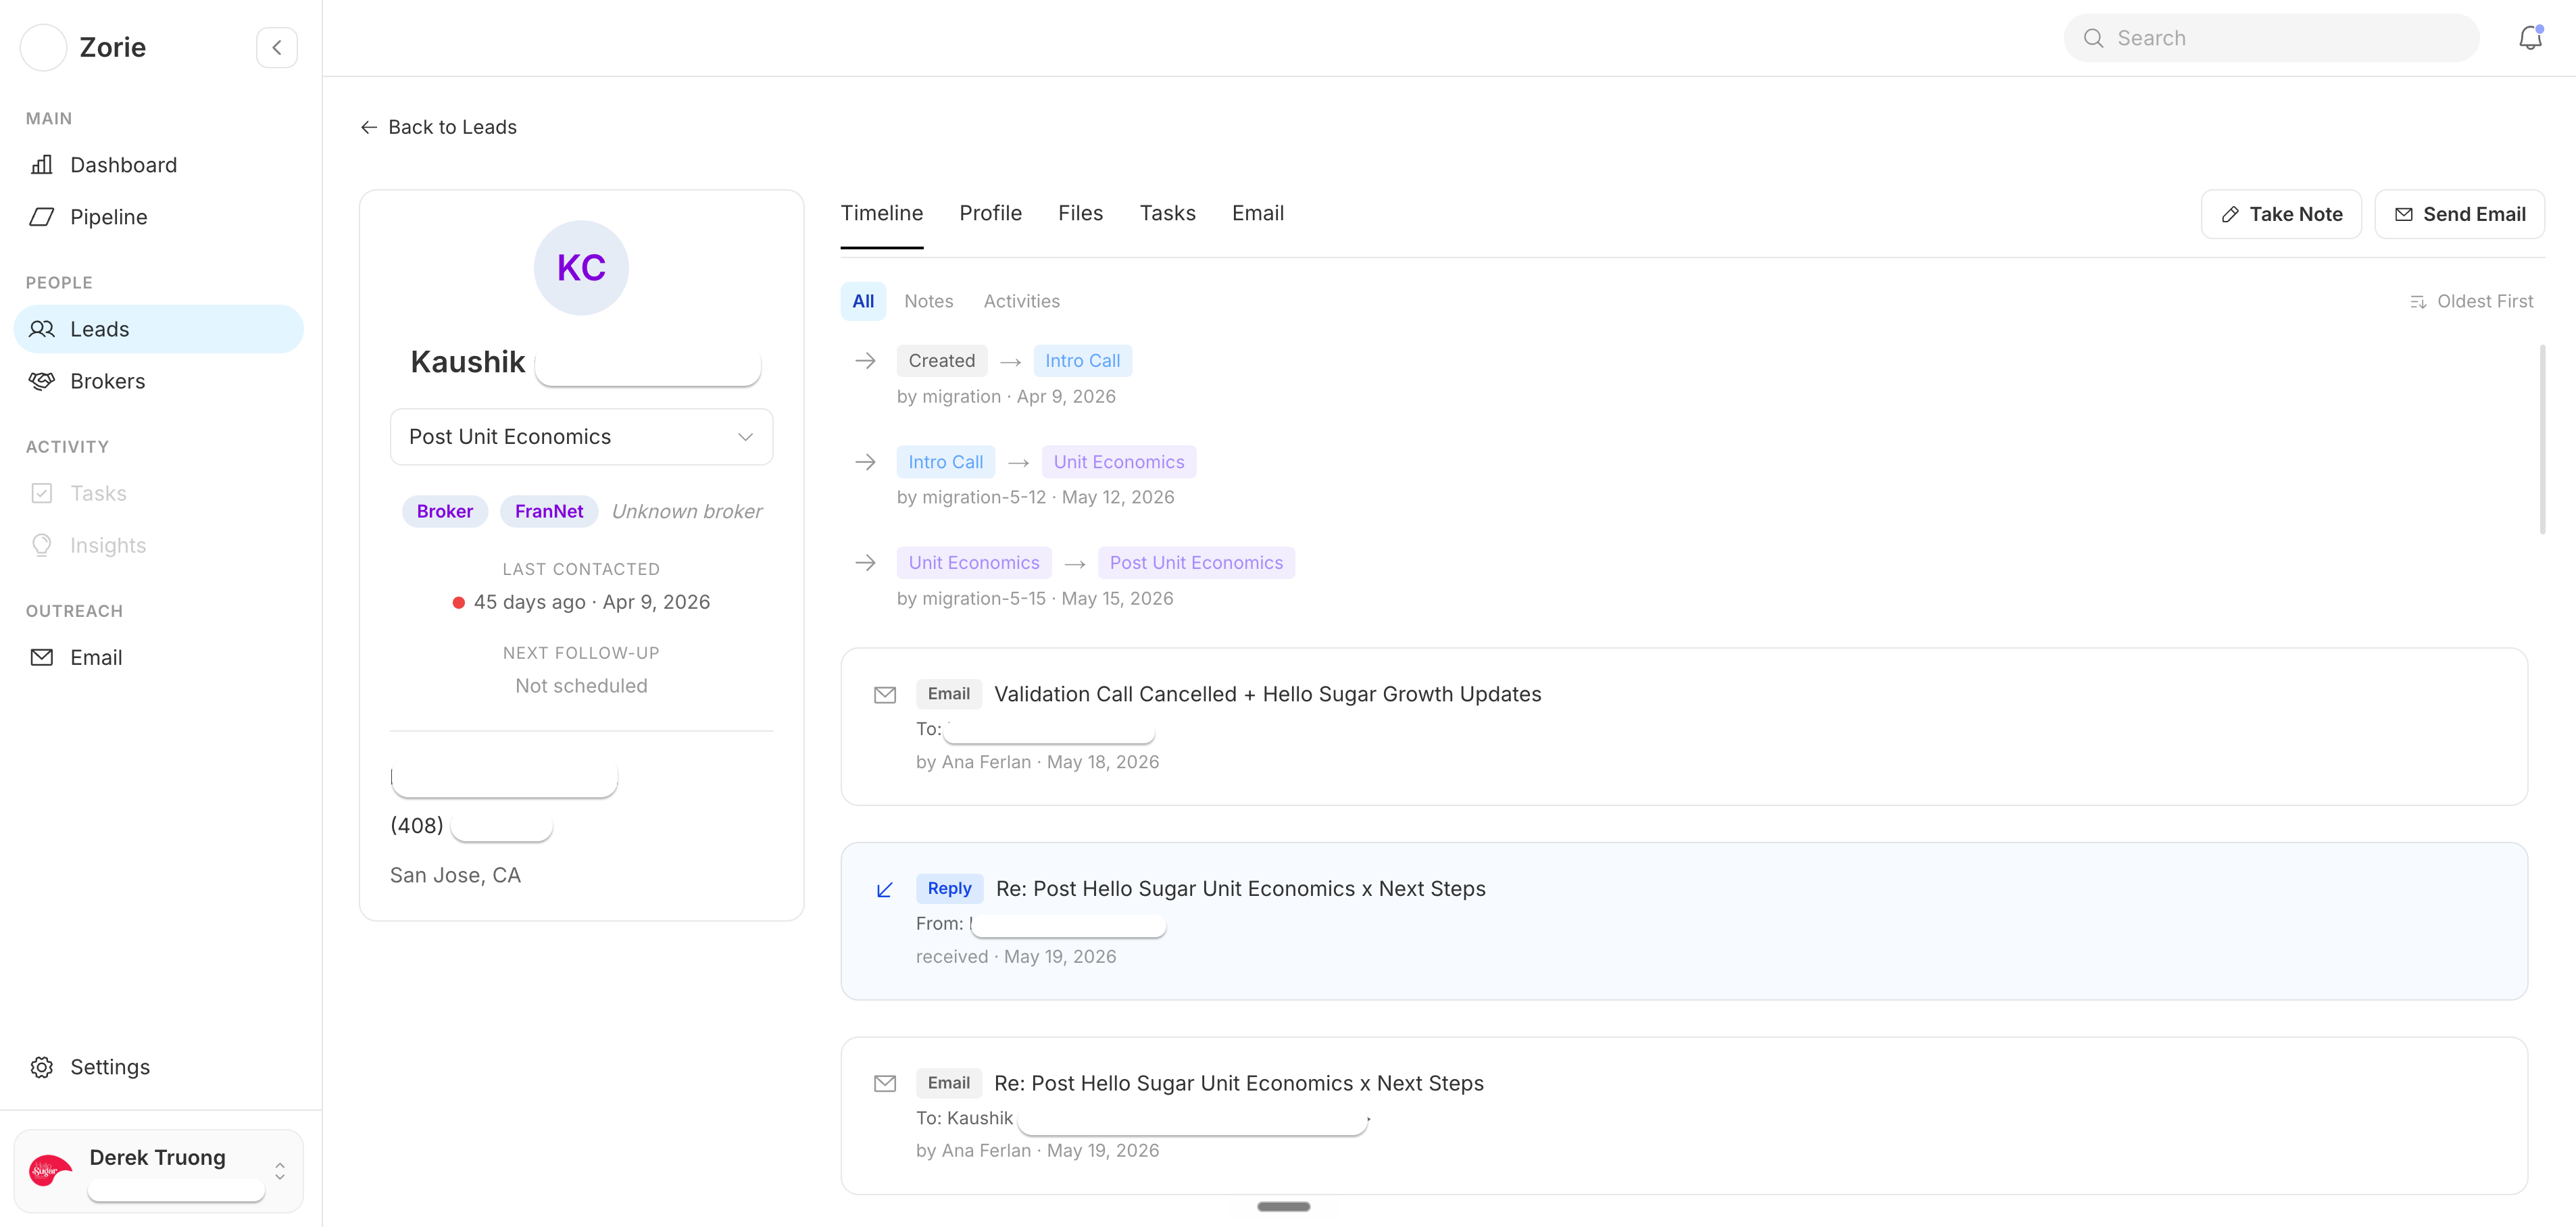Click the Brokers handshake icon
Image resolution: width=2576 pixels, height=1227 pixels.
click(x=42, y=381)
